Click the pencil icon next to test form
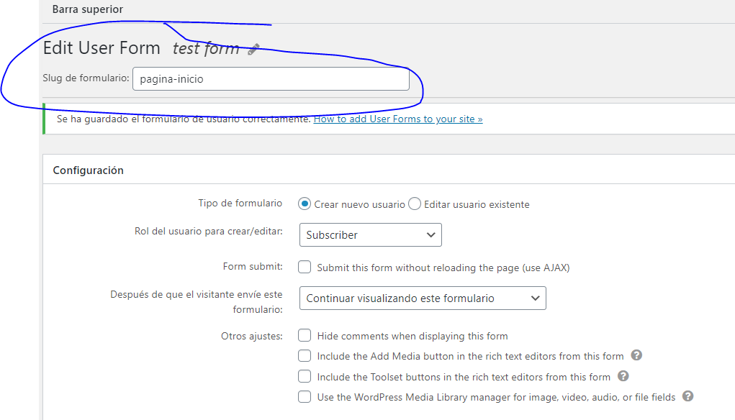This screenshot has height=420, width=735. (253, 49)
